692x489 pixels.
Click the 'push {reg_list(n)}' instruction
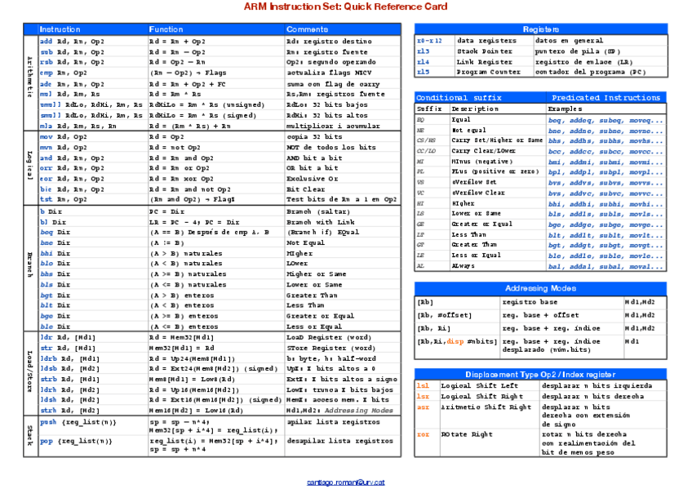coord(78,422)
